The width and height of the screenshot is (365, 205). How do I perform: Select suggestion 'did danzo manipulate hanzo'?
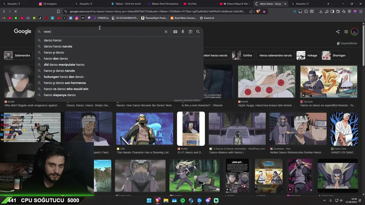point(119,65)
